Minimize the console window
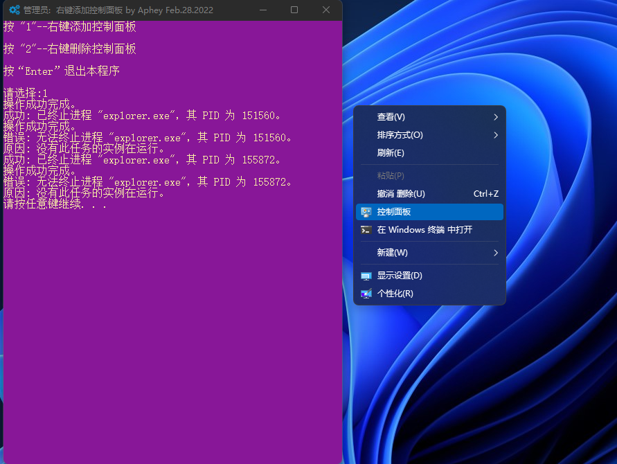 (x=262, y=10)
